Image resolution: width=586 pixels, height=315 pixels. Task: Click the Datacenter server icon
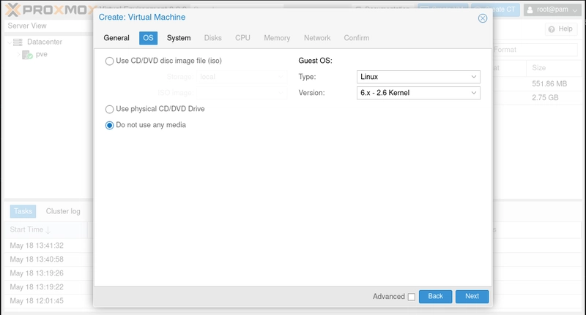point(18,42)
